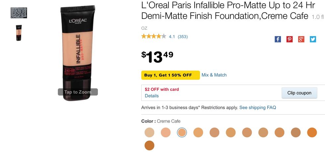Screen dimensions: 325x152
Task: Click the star rating icons
Action: (x=154, y=37)
